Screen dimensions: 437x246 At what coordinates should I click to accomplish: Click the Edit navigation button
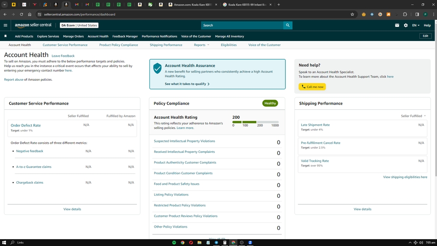425,36
